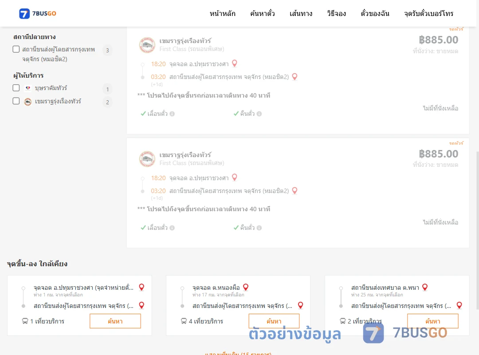Viewport: 479px width, 355px height.
Task: Click bus icon beside 4 เที่ยวบริการ
Action: pos(184,321)
